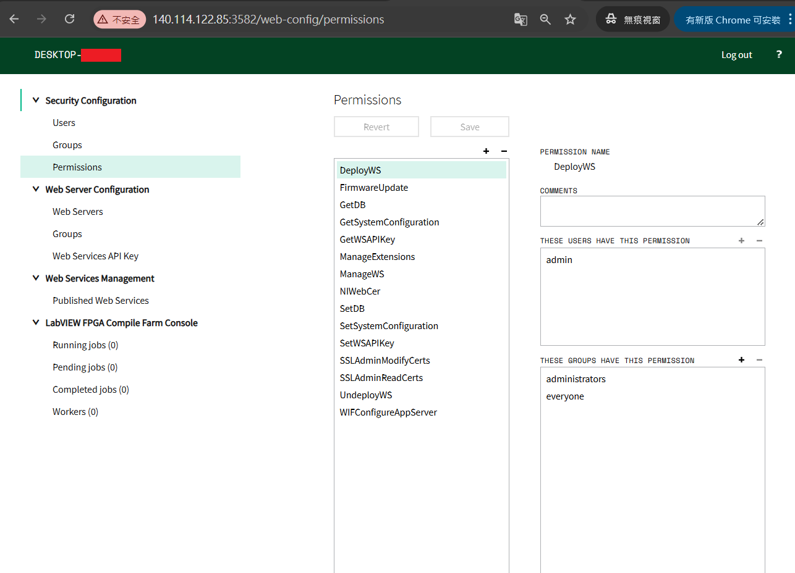Viewport: 795px width, 573px height.
Task: Select the everyone group entry
Action: 652,396
